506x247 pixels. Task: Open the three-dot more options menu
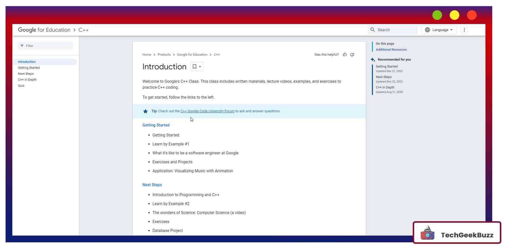pyautogui.click(x=464, y=30)
